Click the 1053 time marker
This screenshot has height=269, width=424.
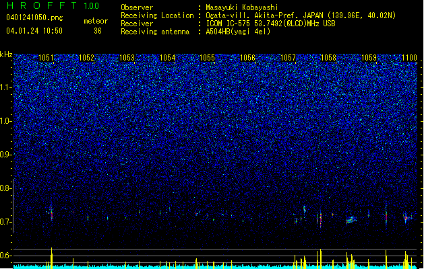[x=127, y=58]
